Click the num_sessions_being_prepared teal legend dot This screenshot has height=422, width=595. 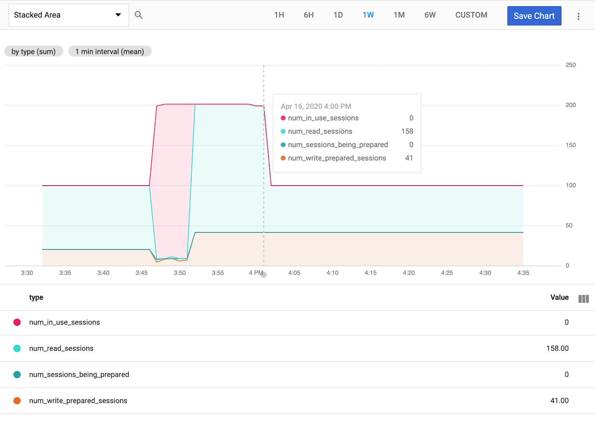tap(17, 374)
